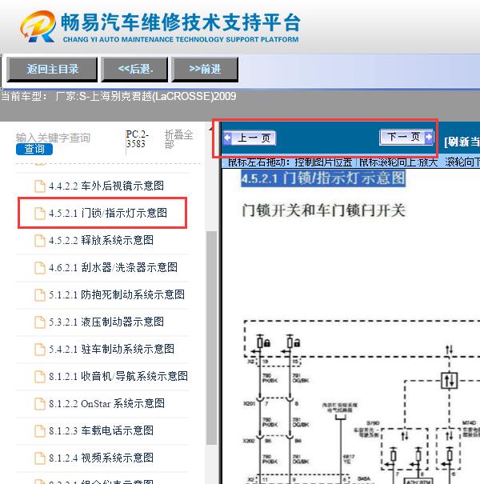This screenshot has width=480, height=484.
Task: Click document icon beside 驻车制动系统示意图
Action: tap(39, 349)
